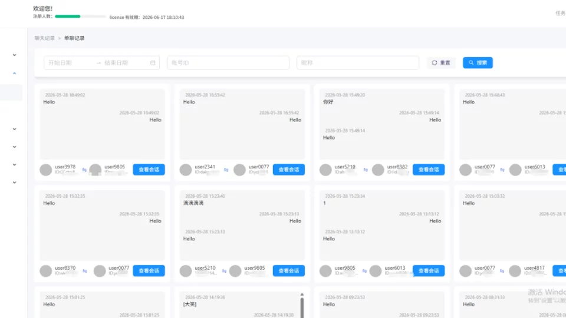The image size is (566, 318).
Task: Click timestamp 2026-05-28 16:55:42 at card top
Action: point(205,95)
